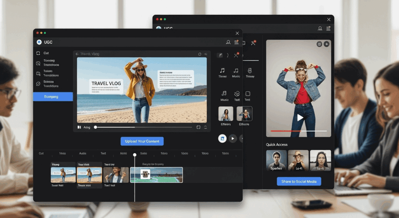The height and width of the screenshot is (218, 399).
Task: Click Upload Your Content button
Action: (142, 141)
